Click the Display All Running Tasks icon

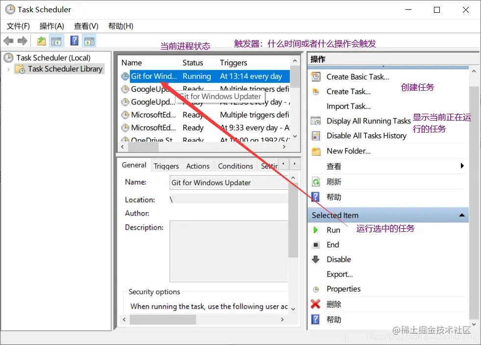pos(316,121)
